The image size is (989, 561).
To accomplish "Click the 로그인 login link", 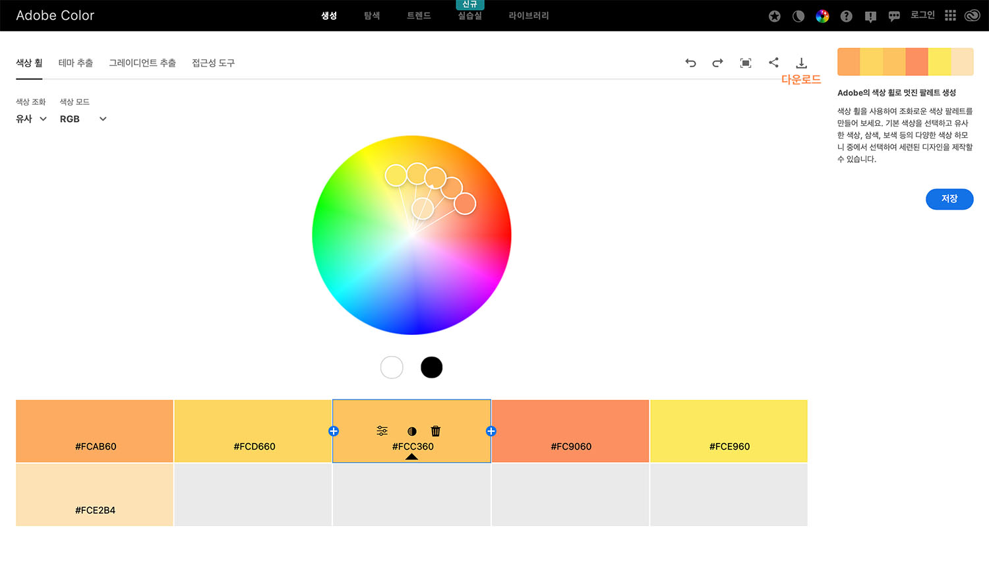I will [x=922, y=15].
